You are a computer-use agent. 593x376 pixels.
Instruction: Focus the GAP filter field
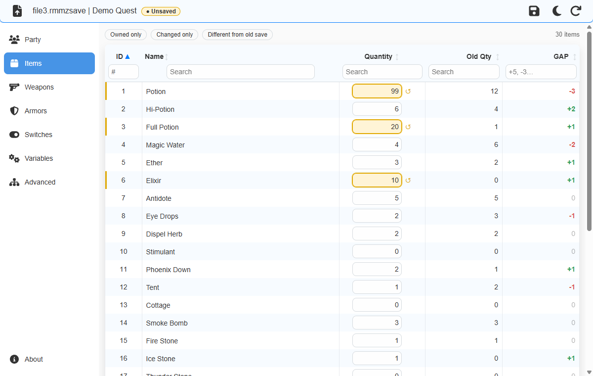coord(541,72)
